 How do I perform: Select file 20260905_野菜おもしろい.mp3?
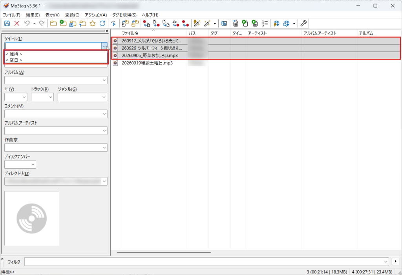coord(150,55)
